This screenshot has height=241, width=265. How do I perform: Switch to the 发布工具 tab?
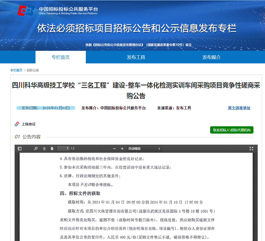(136, 57)
